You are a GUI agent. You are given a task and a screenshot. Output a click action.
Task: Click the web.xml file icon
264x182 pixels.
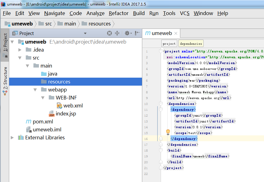click(59, 105)
